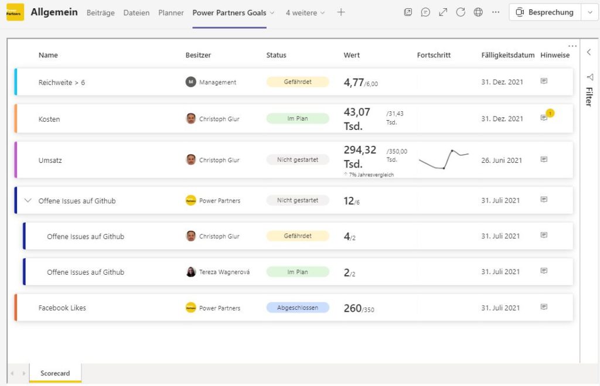Switch to the Beiträge tab

point(100,12)
